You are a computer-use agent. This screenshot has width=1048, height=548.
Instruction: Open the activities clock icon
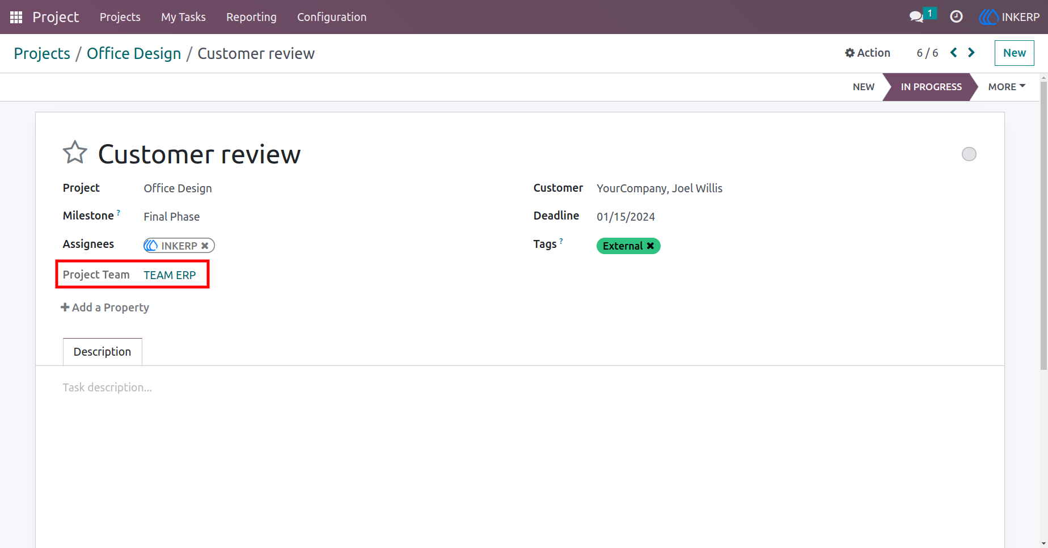pyautogui.click(x=956, y=17)
